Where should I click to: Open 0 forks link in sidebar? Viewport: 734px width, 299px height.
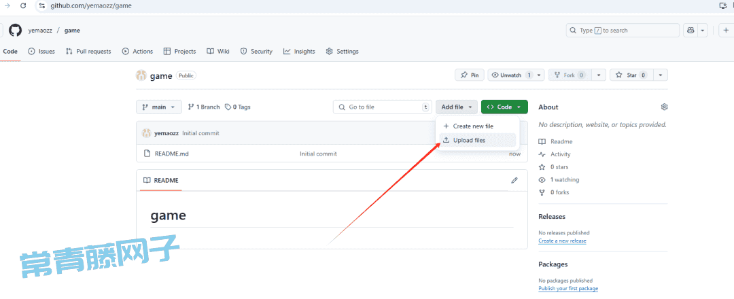[x=554, y=192]
